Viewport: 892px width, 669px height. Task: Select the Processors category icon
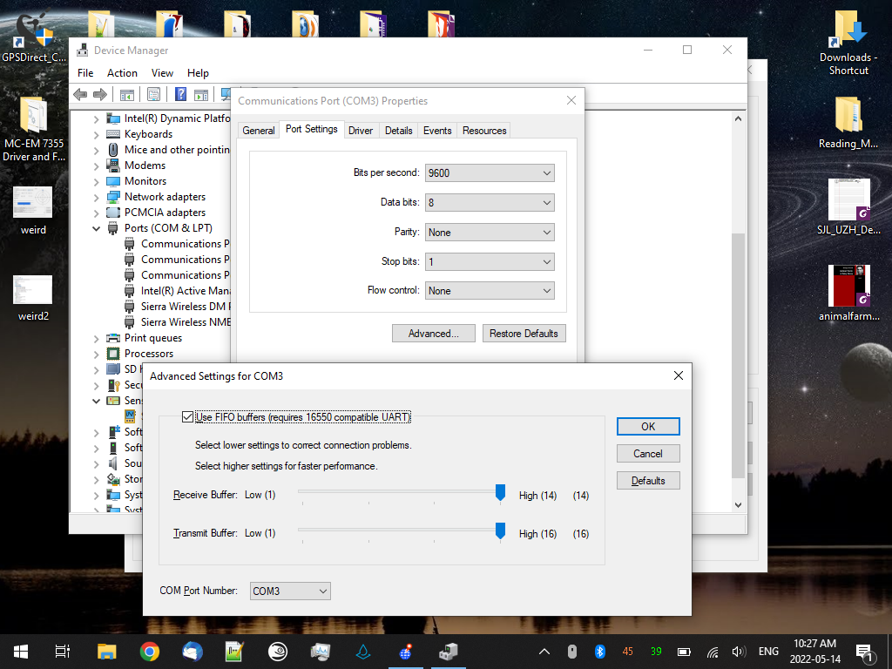pyautogui.click(x=113, y=354)
